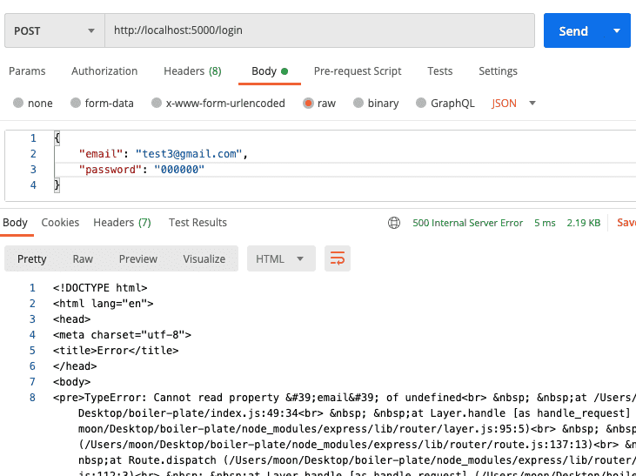Choose the GraphQL body type

422,103
